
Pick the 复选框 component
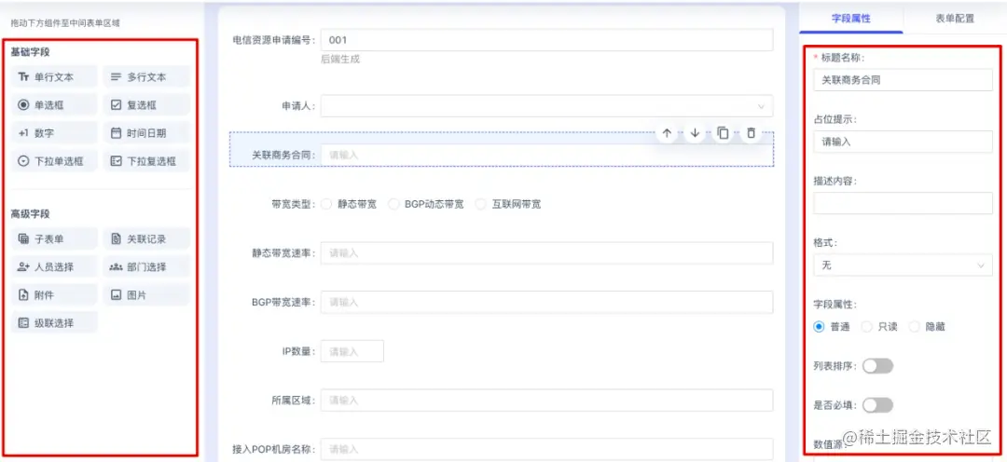pyautogui.click(x=146, y=105)
